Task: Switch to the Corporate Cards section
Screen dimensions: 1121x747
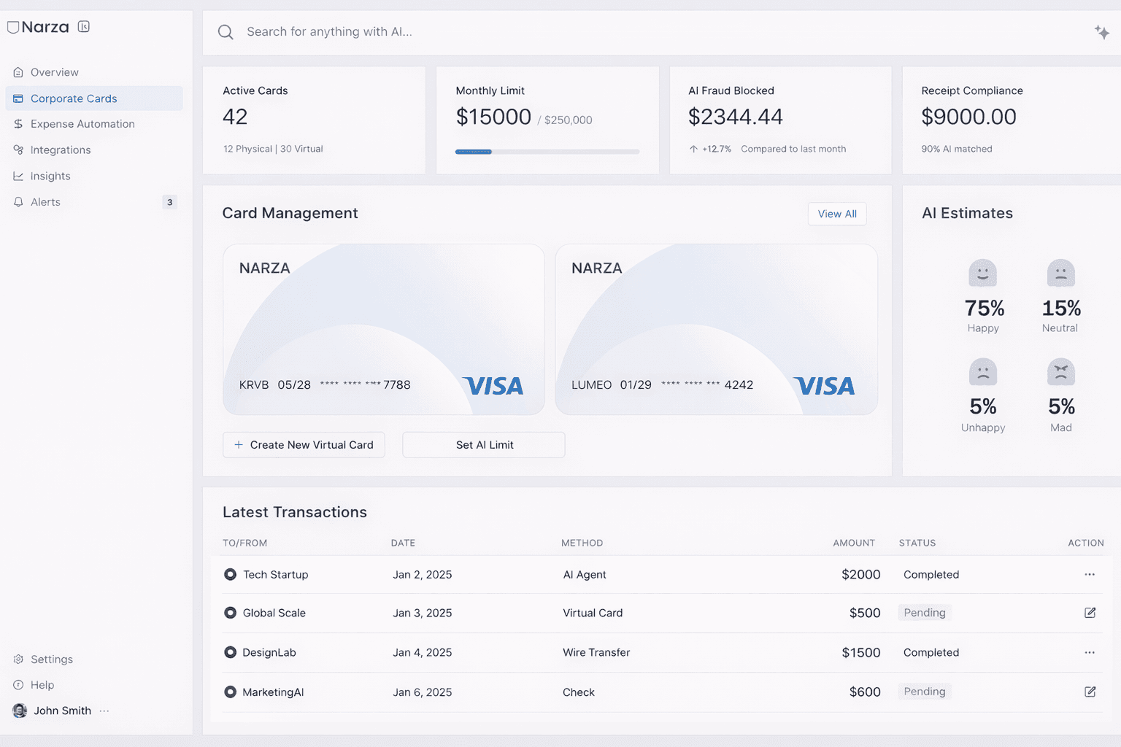Action: (x=73, y=98)
